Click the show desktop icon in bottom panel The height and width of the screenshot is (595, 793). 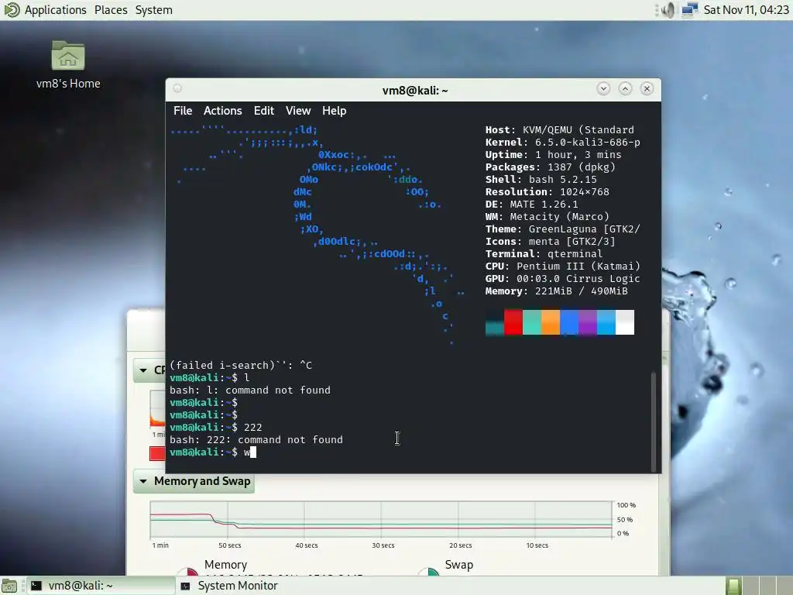[9, 586]
